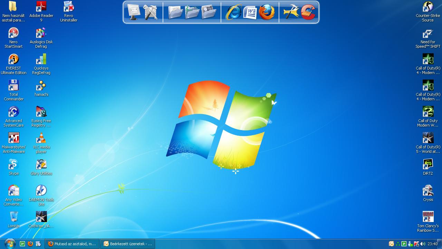Launch CCleaner from the dock
The width and height of the screenshot is (442, 249).
tap(308, 12)
